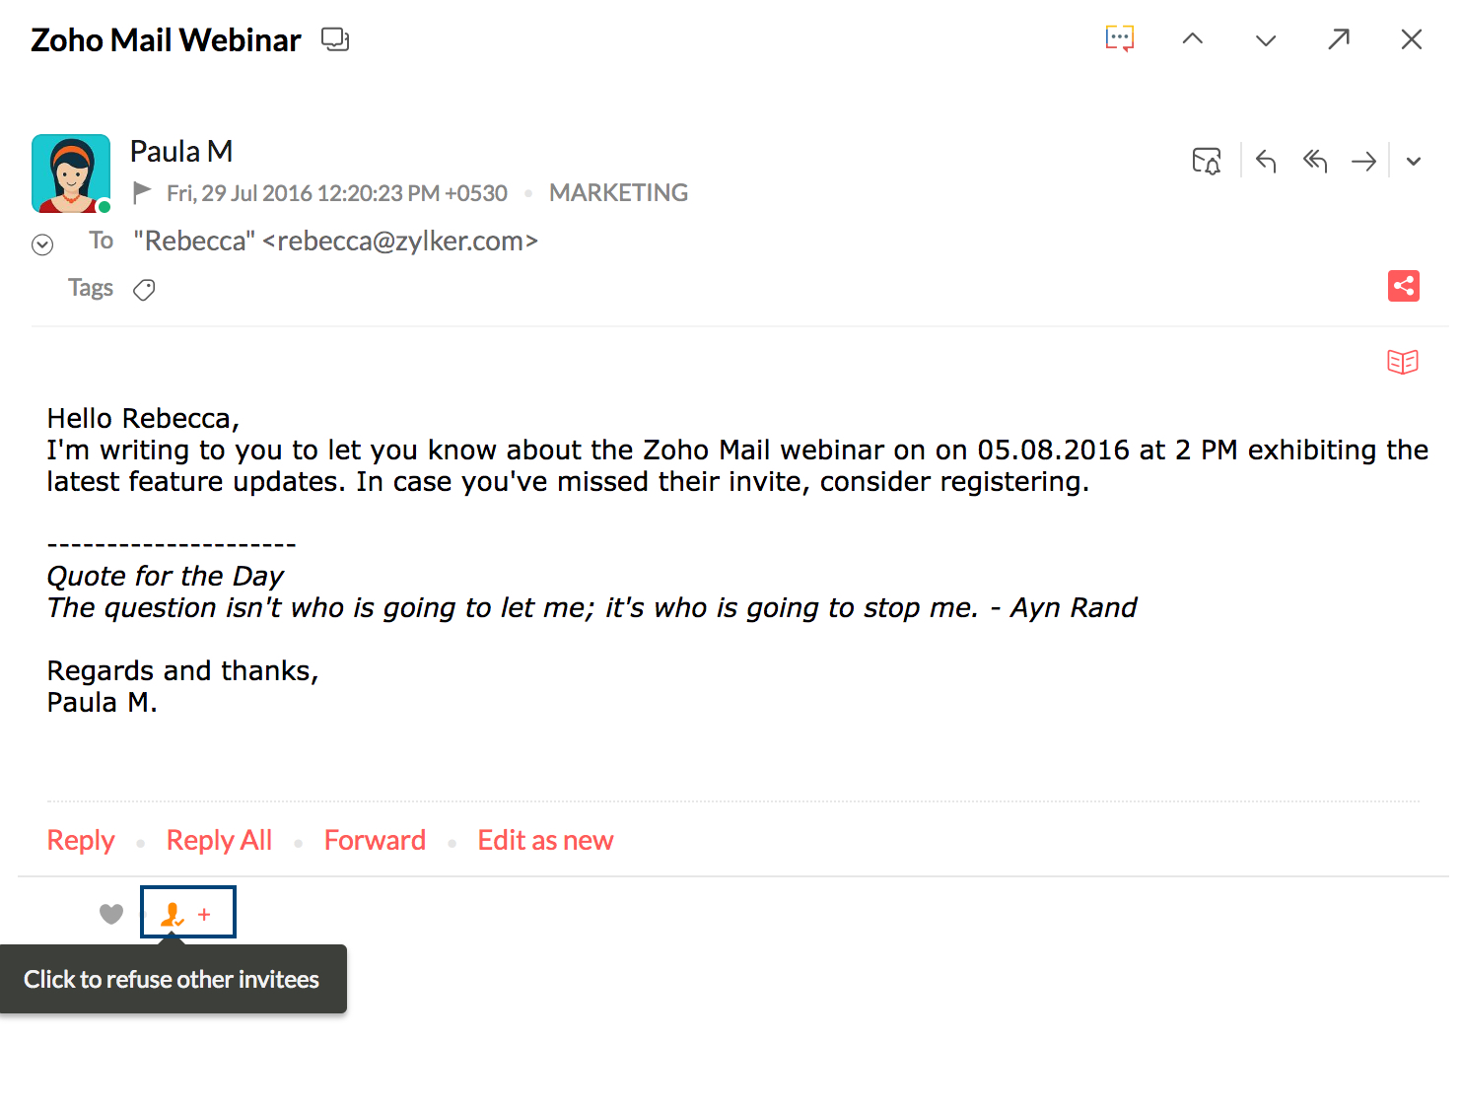Like this email with heart icon
Screen dimensions: 1461x1110
[x=111, y=914]
